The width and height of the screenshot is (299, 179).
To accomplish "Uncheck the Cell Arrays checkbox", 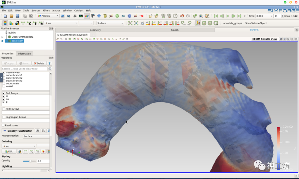I will pos(4,93).
